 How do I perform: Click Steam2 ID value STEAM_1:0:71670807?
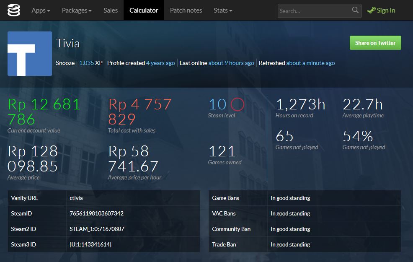(x=97, y=229)
